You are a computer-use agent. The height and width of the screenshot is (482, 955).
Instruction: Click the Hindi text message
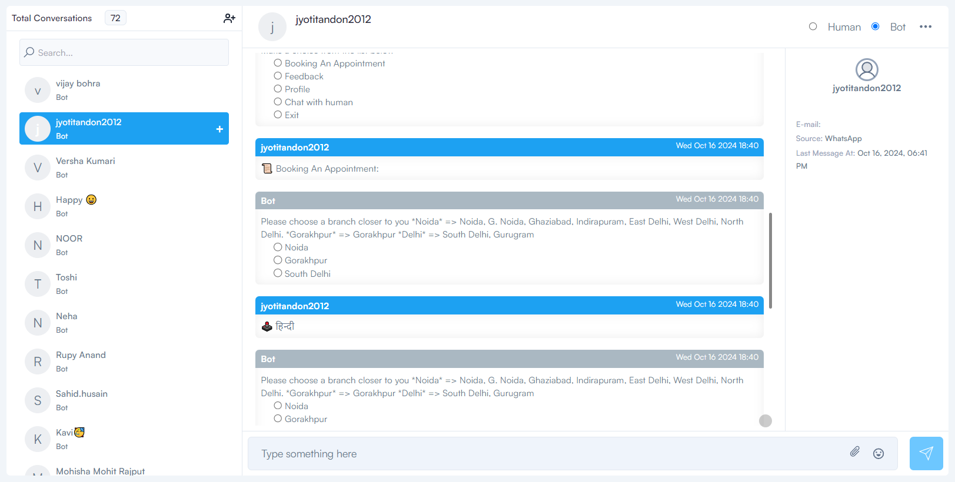pyautogui.click(x=285, y=326)
